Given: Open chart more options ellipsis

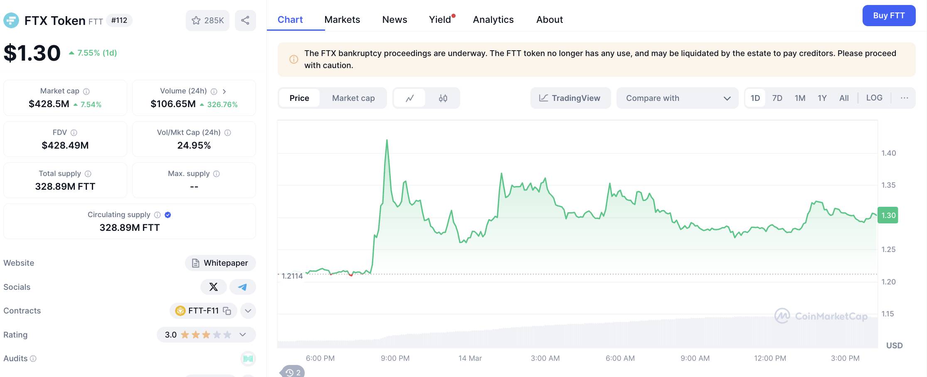Looking at the screenshot, I should [x=904, y=98].
